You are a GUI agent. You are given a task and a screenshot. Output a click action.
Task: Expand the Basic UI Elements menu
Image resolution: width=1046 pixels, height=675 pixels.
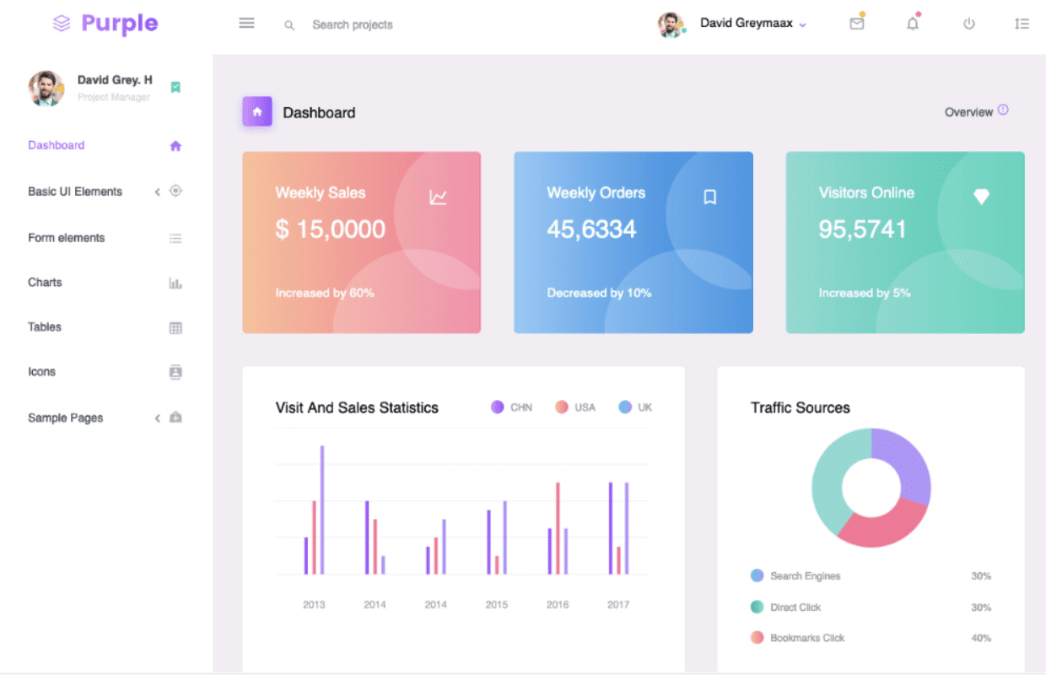(x=75, y=192)
